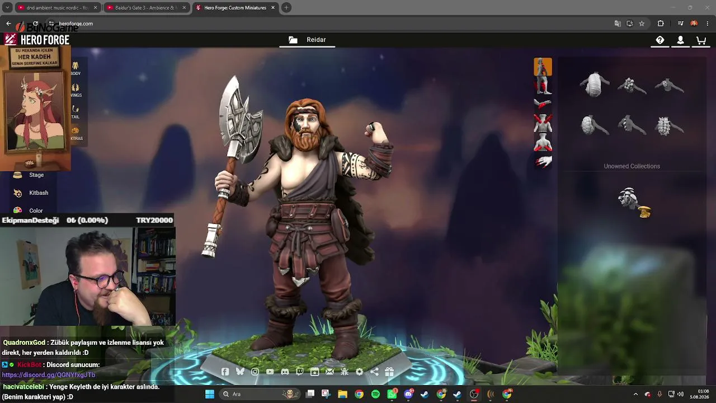The image size is (716, 403).
Task: Choose the spiked shell back option
Action: [x=669, y=125]
